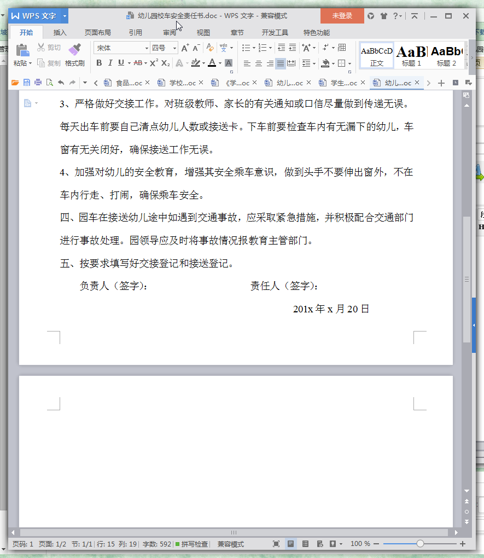Print document with the printer icon
This screenshot has width=484, height=558.
coord(38,83)
